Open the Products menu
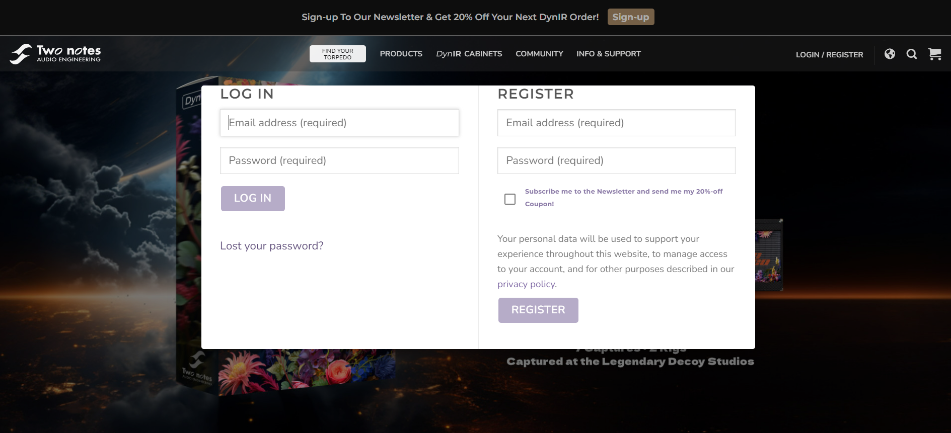This screenshot has width=951, height=433. click(401, 54)
